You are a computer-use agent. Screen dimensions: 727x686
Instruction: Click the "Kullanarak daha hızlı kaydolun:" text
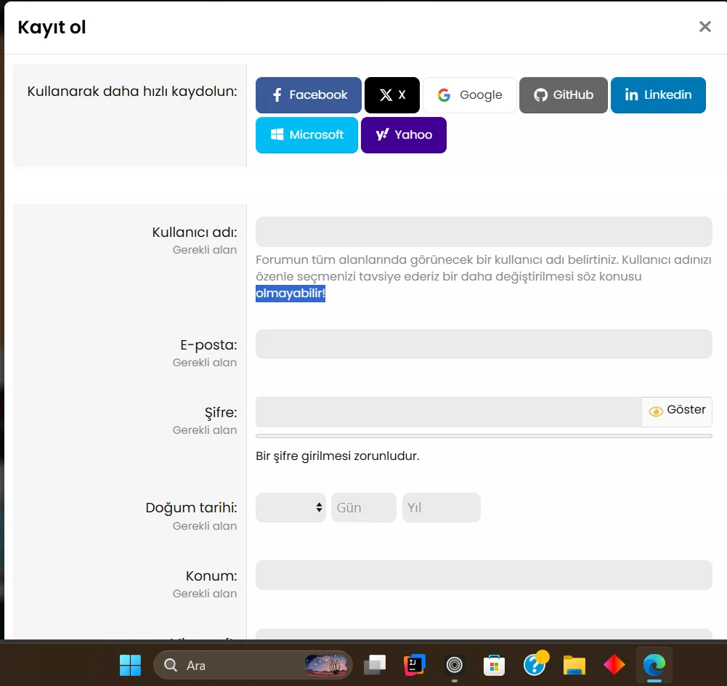(x=132, y=91)
